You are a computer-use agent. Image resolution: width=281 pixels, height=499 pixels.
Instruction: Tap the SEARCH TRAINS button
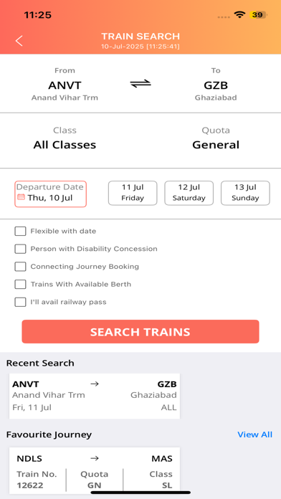pyautogui.click(x=140, y=332)
